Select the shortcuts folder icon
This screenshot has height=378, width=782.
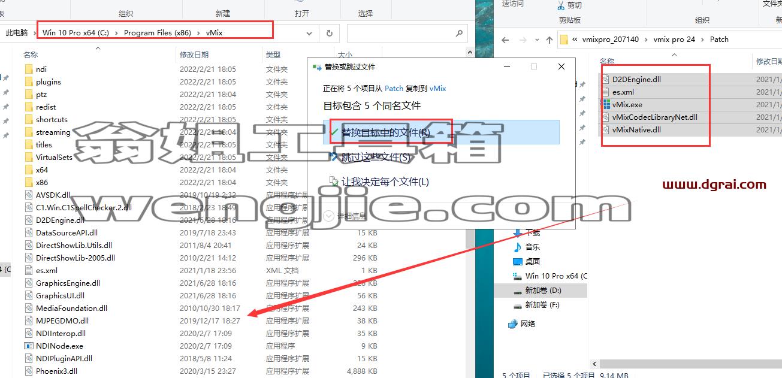pyautogui.click(x=29, y=120)
